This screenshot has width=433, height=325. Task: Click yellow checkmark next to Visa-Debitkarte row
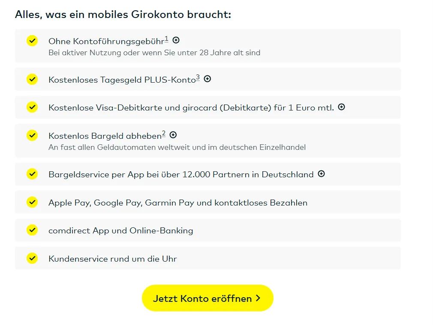32,107
